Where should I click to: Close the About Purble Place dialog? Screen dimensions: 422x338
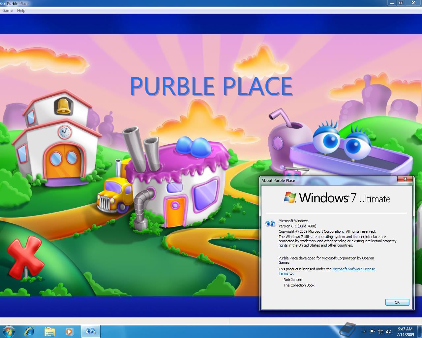pyautogui.click(x=405, y=179)
